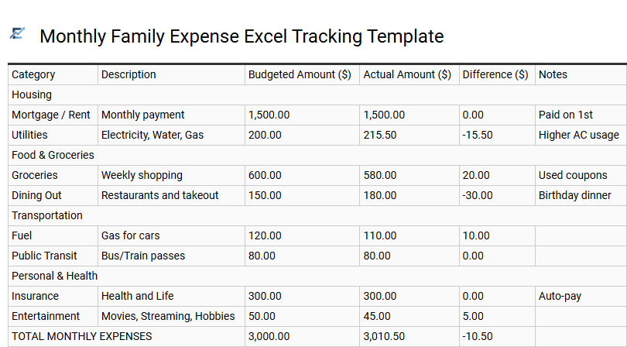
Task: Select the Notes column header
Action: [581, 74]
